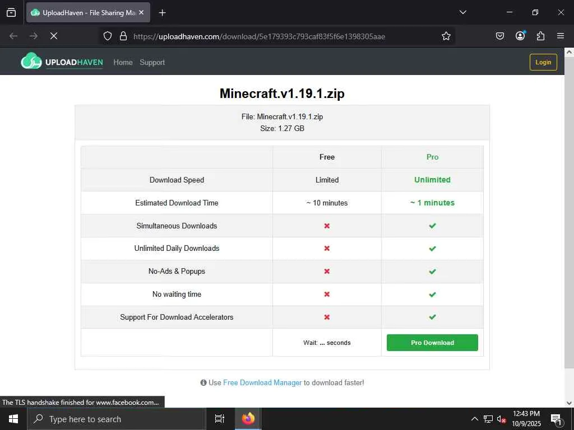Click the green check for Simultaneous Downloads
The width and height of the screenshot is (574, 430).
click(x=432, y=226)
